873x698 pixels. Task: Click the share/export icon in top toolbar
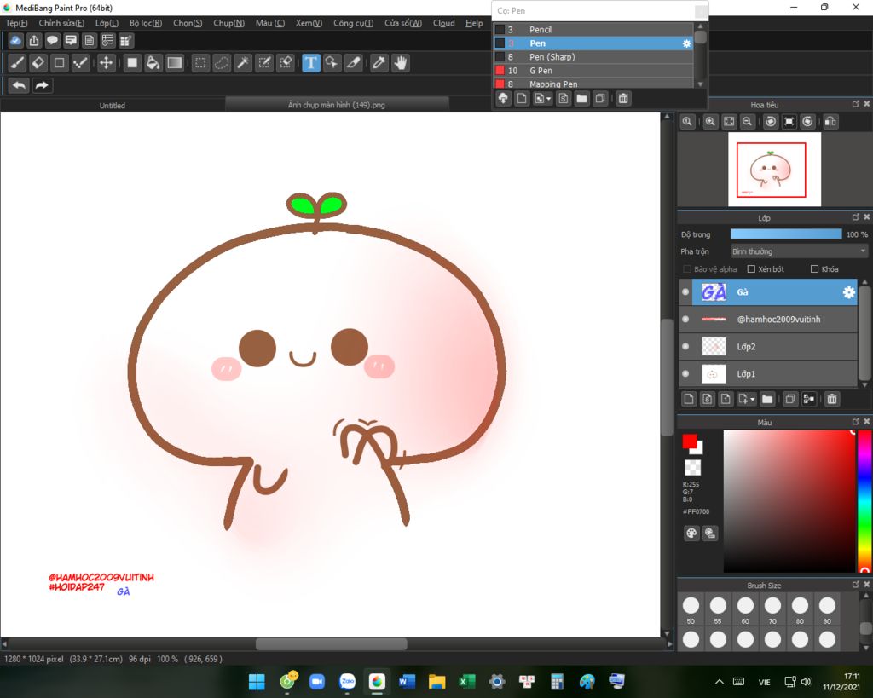[x=34, y=40]
